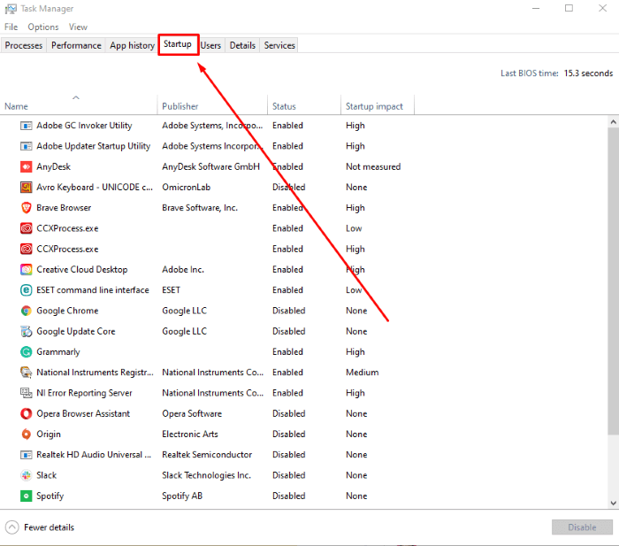Click High impact in the NI Error Reporting row

(x=355, y=393)
